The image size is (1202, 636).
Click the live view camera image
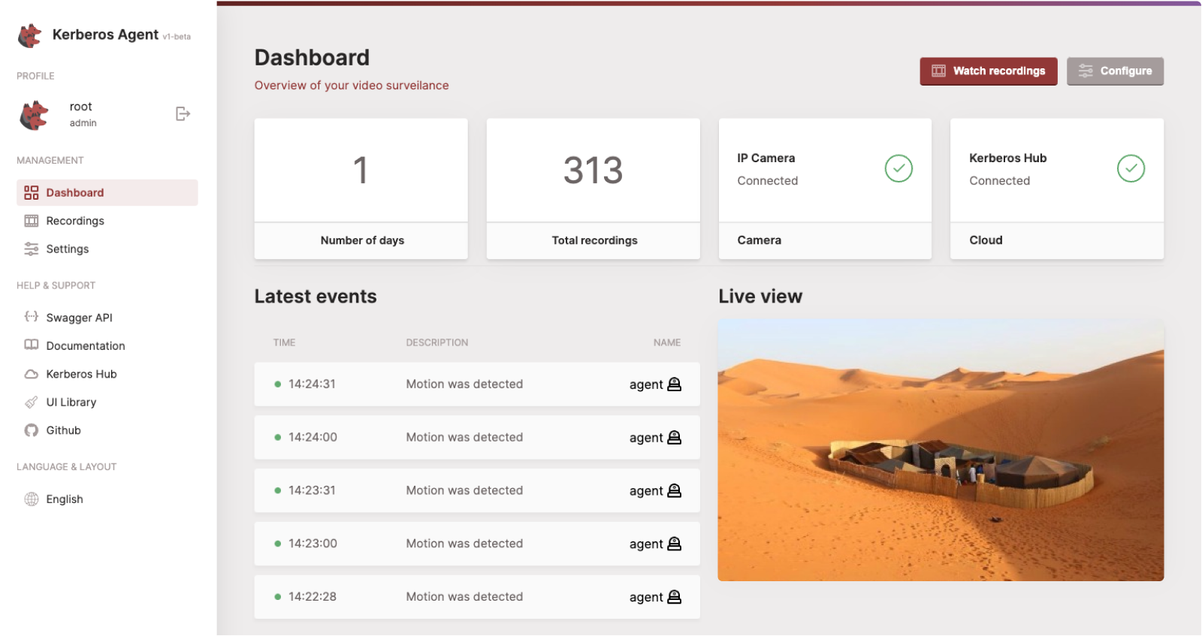pos(941,450)
